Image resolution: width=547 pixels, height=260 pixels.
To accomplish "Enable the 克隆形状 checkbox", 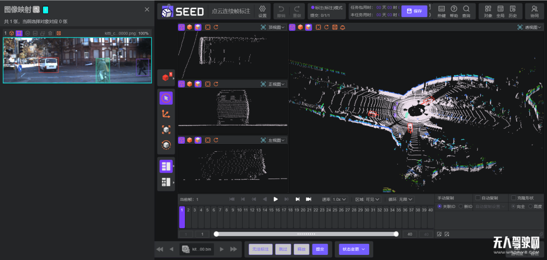I will click(514, 198).
